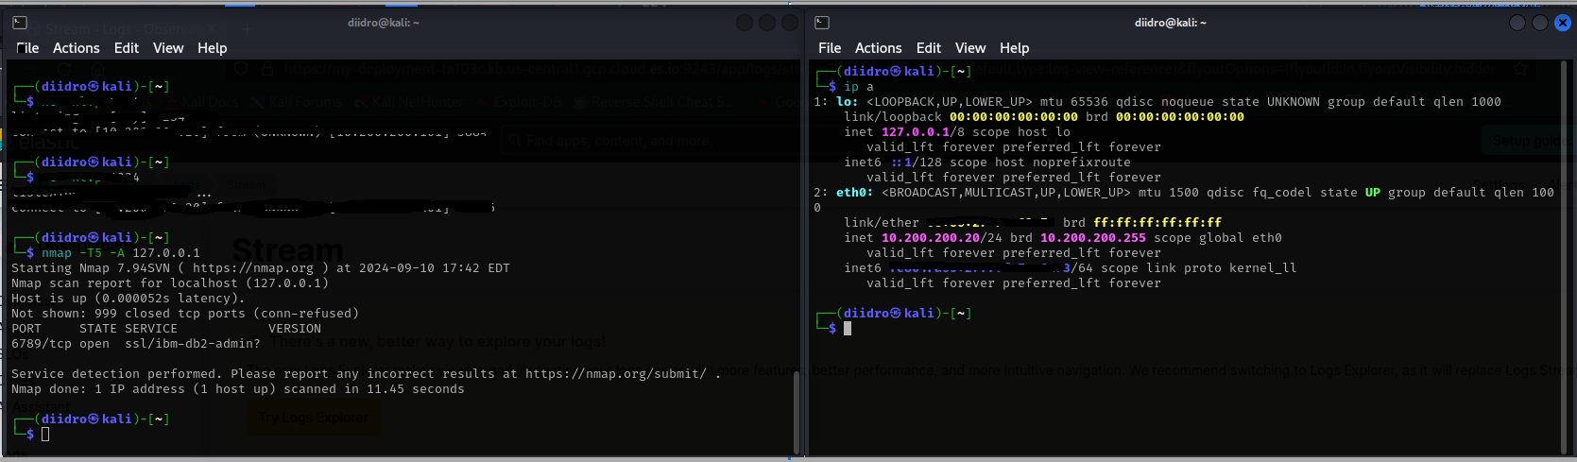Click the https://nmap.org/submit/ link in the output
Viewport: 1577px width, 462px height.
coord(615,374)
